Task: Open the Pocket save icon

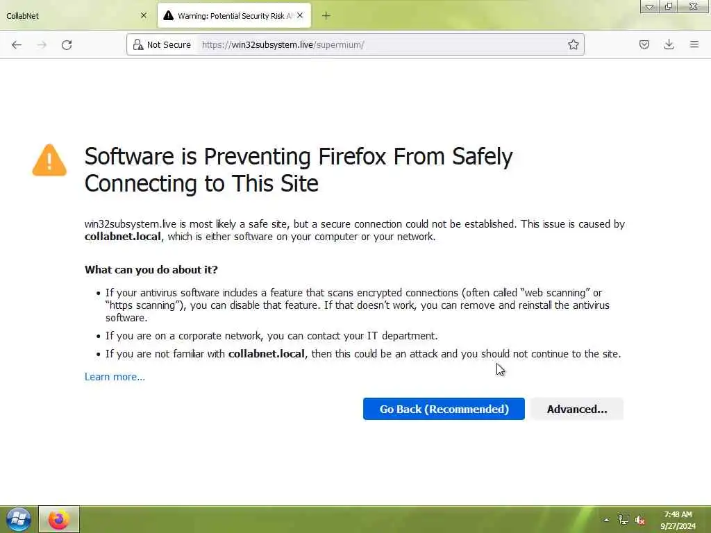Action: coord(644,44)
